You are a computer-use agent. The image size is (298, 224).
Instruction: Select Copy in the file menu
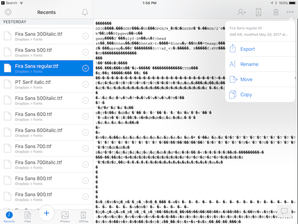246,95
